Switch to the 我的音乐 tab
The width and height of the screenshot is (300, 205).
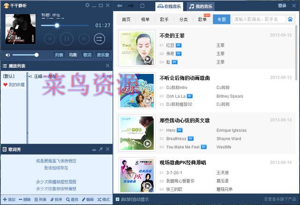pos(201,7)
